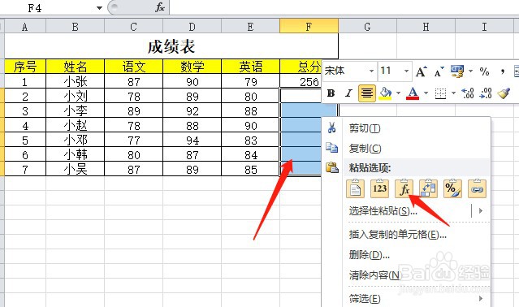Screen dimensions: 519x307
Task: Click the percent style button
Action: coord(484,71)
